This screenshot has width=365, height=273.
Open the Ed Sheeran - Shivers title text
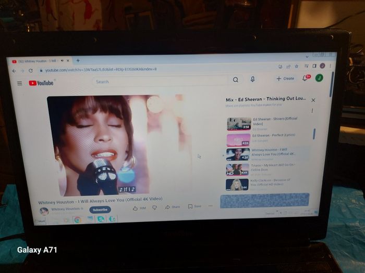point(275,121)
